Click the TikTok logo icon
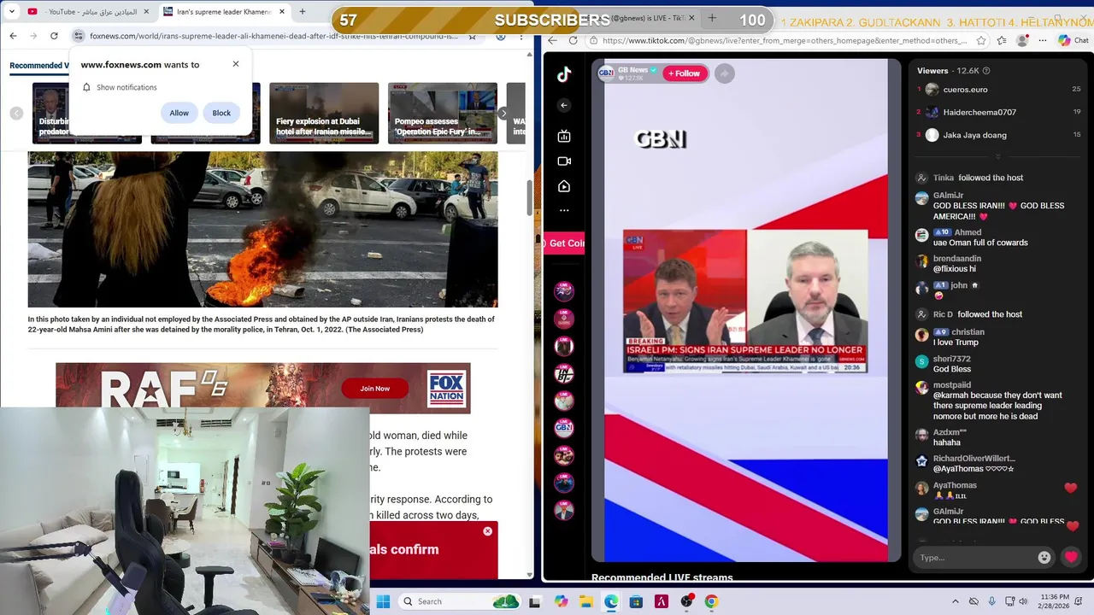Screen dimensions: 1094x615 point(564,74)
